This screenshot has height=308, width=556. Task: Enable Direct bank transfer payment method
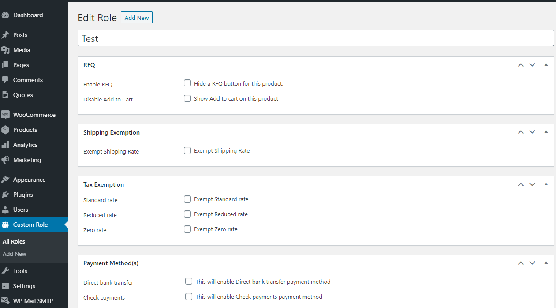pos(189,282)
